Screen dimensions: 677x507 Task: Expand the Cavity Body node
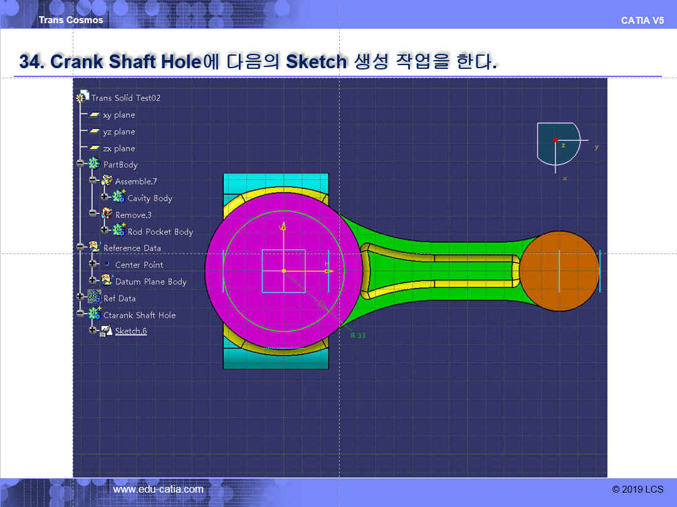click(104, 197)
